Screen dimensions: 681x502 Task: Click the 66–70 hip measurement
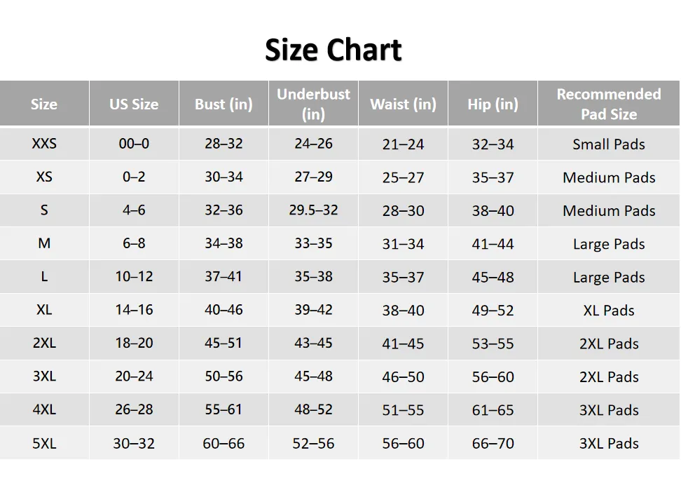tap(493, 444)
